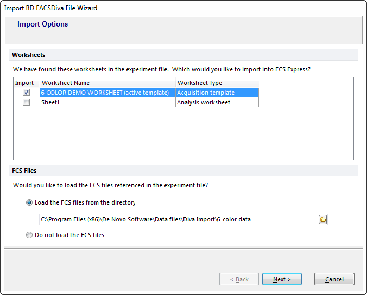This screenshot has width=367, height=295.
Task: Click the 'Worksheets' section header
Action: [29, 55]
